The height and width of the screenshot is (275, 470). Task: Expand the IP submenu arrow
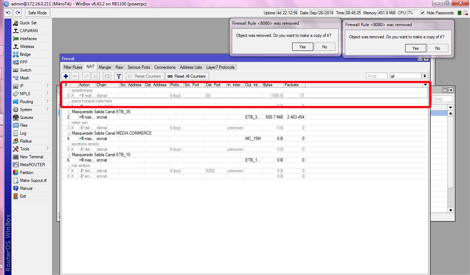(48, 86)
